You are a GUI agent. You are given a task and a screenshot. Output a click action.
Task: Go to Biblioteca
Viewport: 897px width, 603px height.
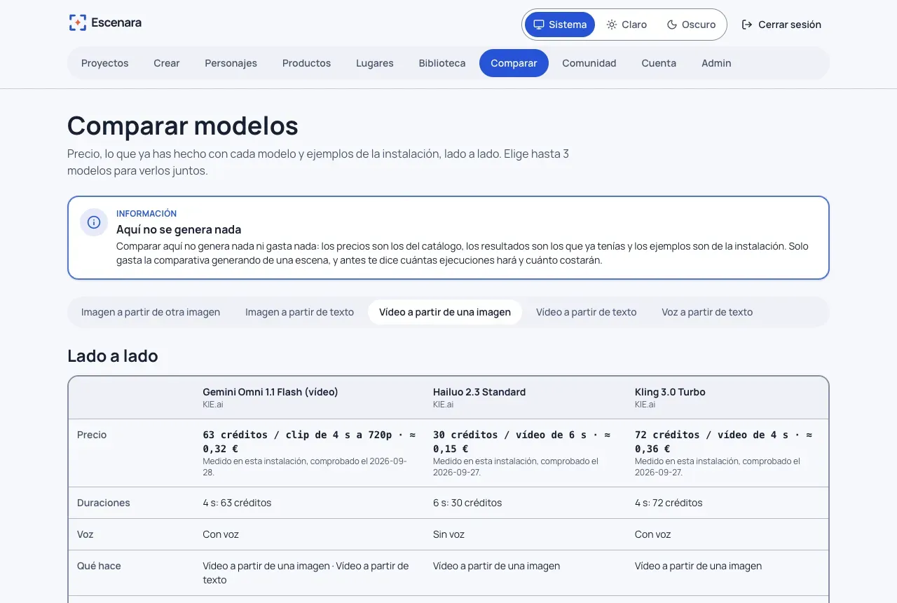tap(442, 63)
